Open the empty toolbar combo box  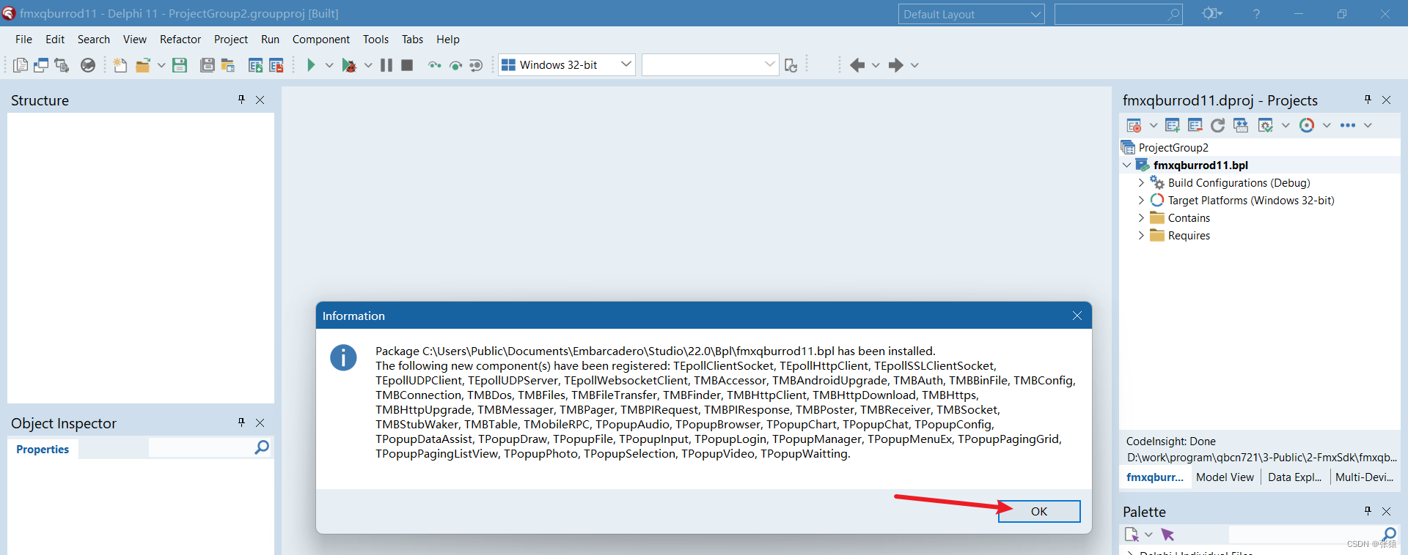pos(769,64)
